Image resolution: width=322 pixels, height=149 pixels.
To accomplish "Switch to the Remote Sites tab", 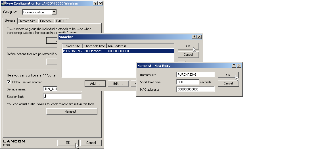I will click(28, 21).
